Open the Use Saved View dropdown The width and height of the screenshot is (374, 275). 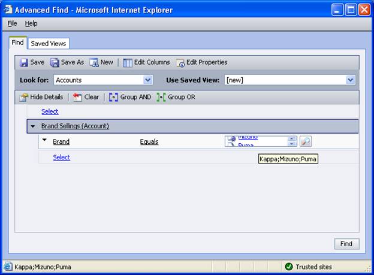351,80
